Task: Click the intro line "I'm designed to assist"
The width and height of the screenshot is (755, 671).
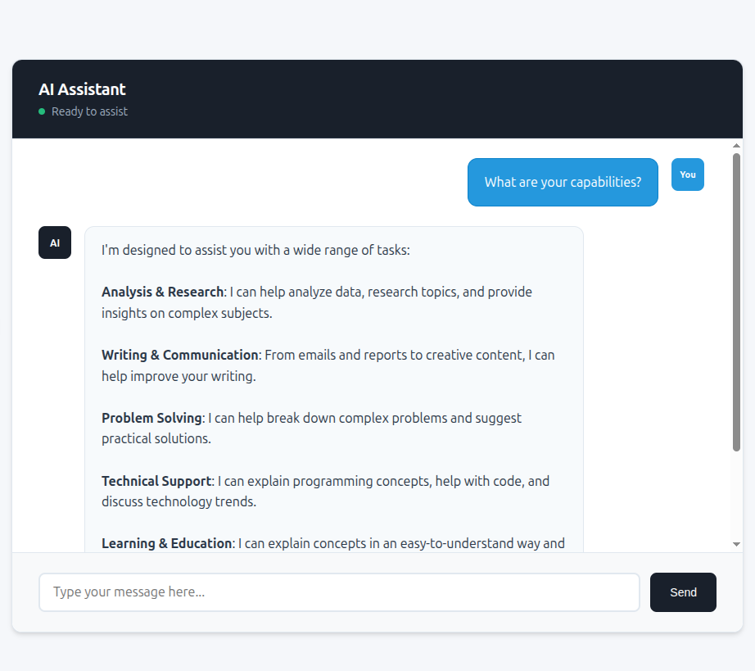Action: pyautogui.click(x=255, y=250)
